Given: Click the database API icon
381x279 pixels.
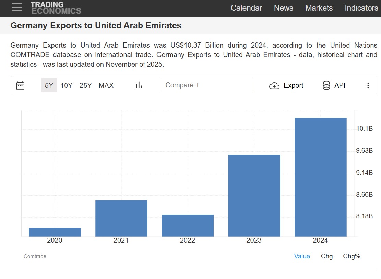Looking at the screenshot, I should coord(326,85).
